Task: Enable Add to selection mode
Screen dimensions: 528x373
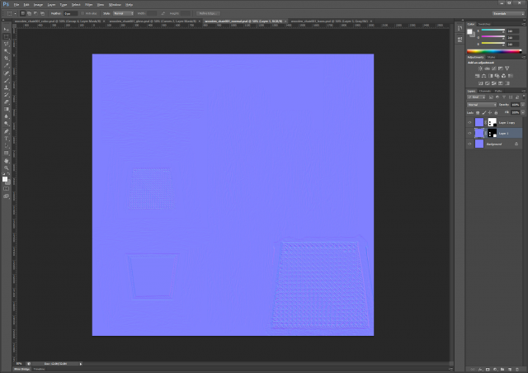Action: click(29, 13)
